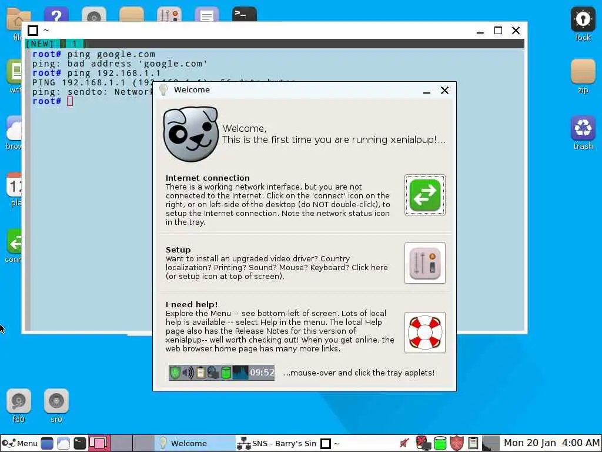Select terminal tab labeled 1
Image resolution: width=602 pixels, height=452 pixels.
75,44
